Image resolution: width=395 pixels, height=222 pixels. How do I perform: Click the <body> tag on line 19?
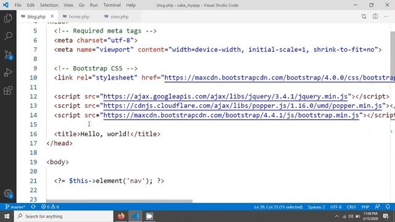pyautogui.click(x=57, y=162)
